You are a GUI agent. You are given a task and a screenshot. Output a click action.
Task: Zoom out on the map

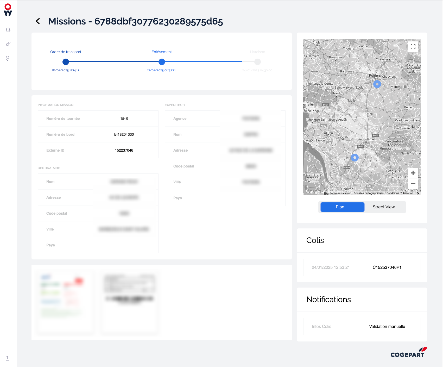coord(413,184)
